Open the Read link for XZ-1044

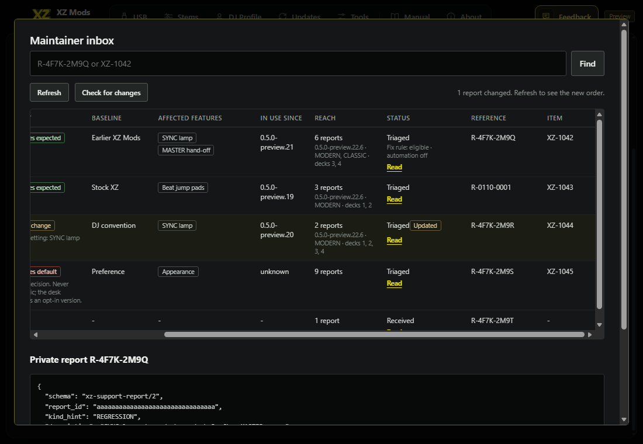(394, 240)
